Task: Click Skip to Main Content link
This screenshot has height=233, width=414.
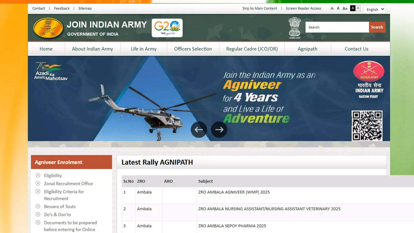Action: coord(260,8)
